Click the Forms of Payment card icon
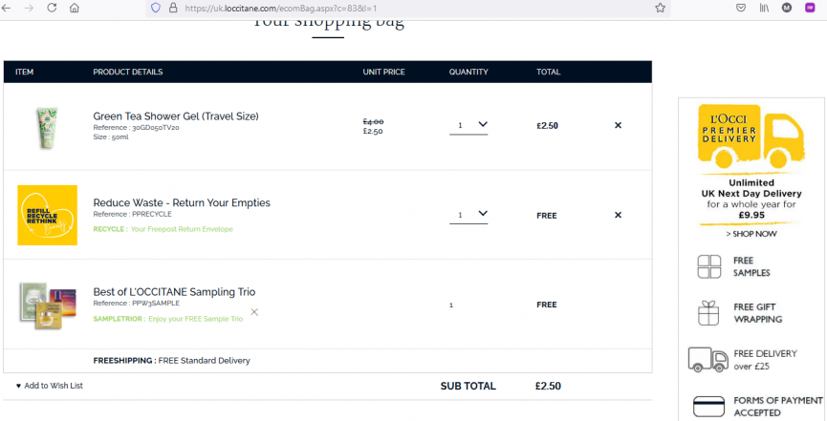827x421 pixels. click(x=708, y=407)
